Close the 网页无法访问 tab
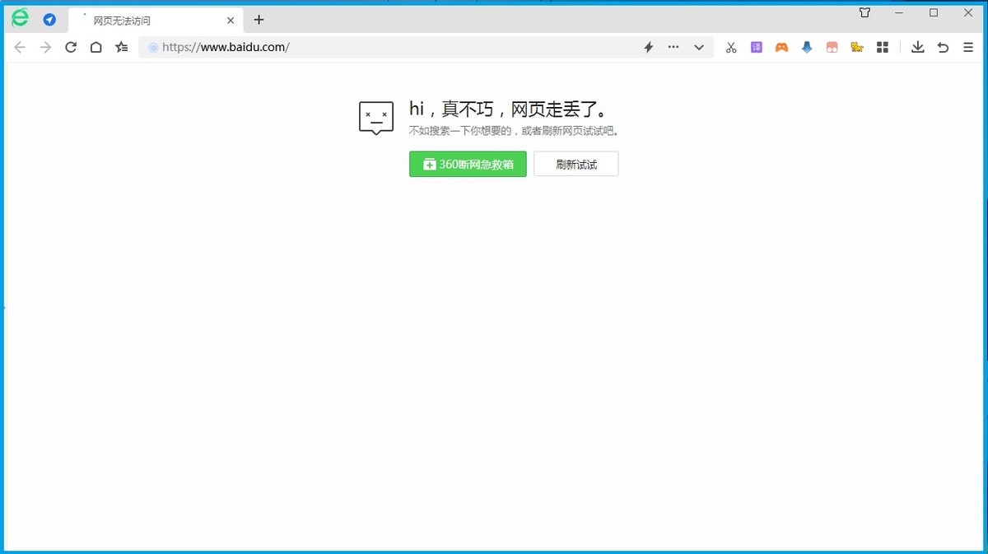988x554 pixels. [231, 21]
